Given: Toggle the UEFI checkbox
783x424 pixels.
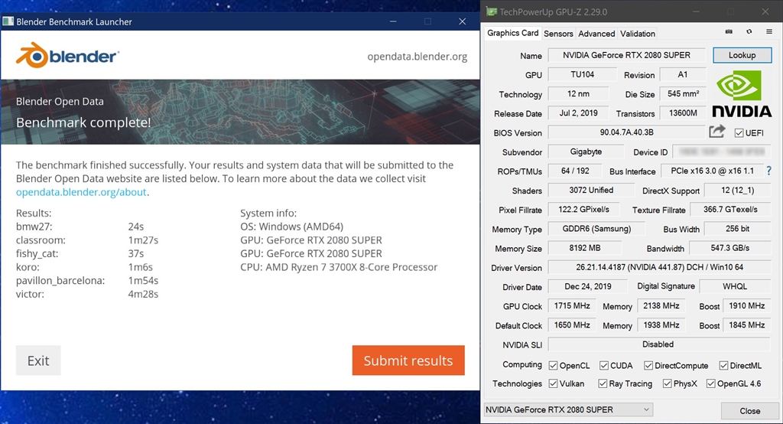Looking at the screenshot, I should (739, 133).
